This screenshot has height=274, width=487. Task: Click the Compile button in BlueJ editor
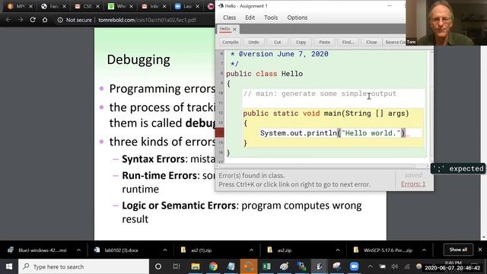coord(230,42)
